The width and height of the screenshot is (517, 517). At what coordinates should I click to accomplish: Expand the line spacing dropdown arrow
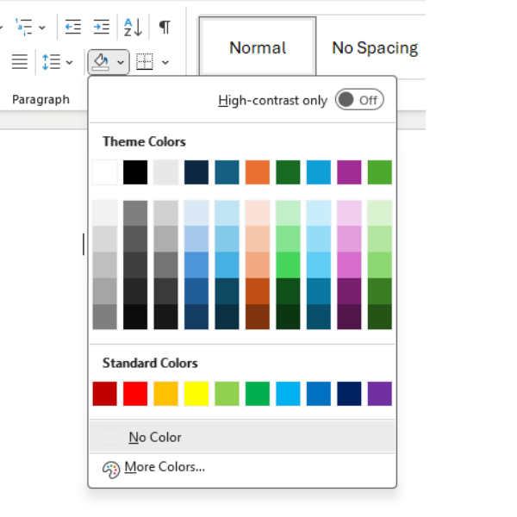(69, 62)
